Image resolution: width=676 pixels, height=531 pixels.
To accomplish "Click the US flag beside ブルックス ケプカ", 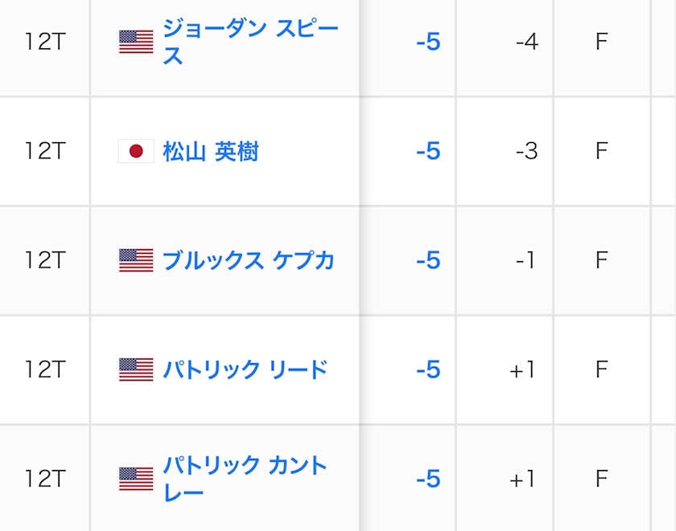I will pyautogui.click(x=136, y=260).
